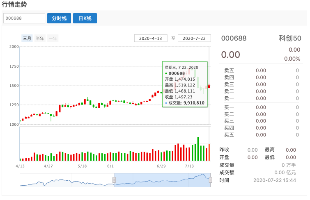Click the navigator's right range handle
Image resolution: width=310 pixels, height=200 pixels.
point(210,180)
